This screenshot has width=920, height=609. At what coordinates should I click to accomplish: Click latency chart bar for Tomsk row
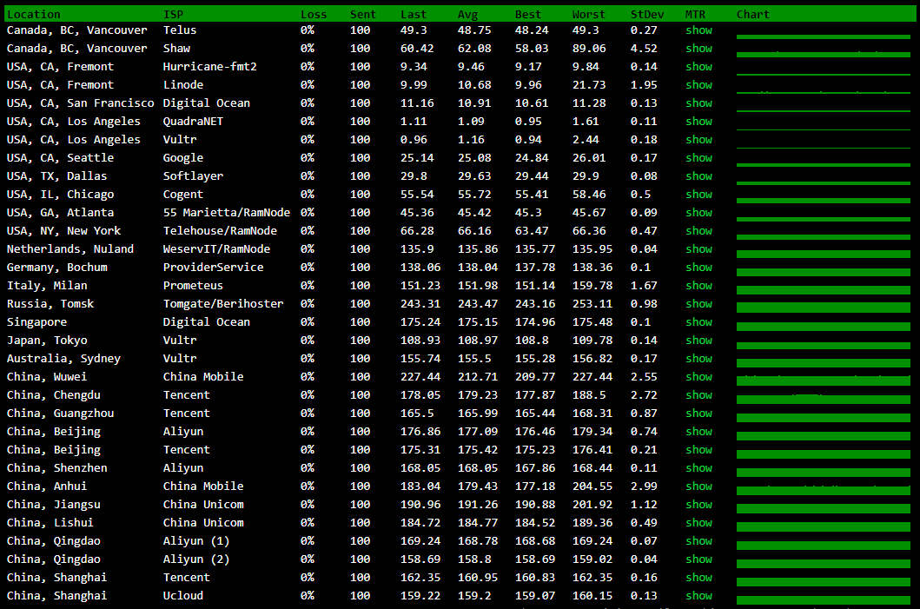pos(824,307)
